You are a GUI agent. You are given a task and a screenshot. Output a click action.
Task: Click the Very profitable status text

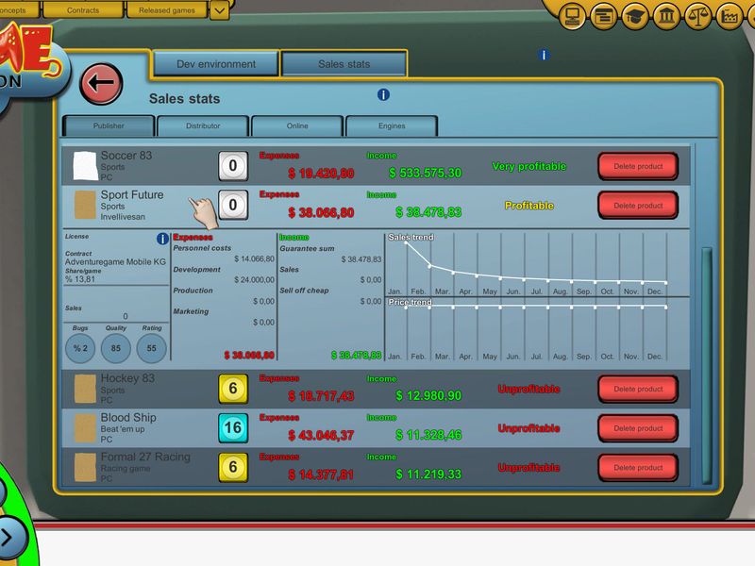click(x=528, y=167)
